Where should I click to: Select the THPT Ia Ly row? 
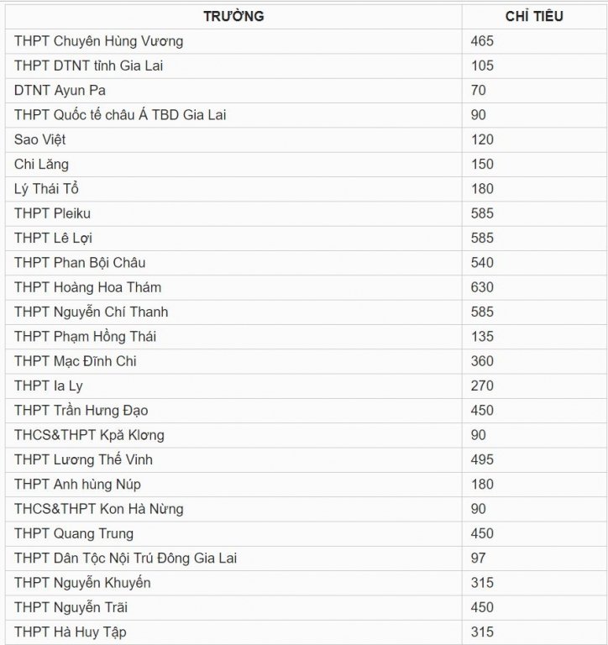click(304, 385)
